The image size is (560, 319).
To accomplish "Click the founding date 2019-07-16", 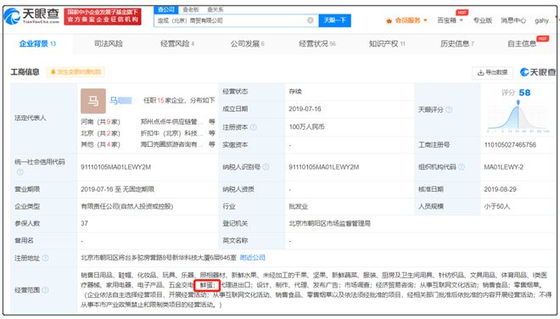I will point(305,109).
